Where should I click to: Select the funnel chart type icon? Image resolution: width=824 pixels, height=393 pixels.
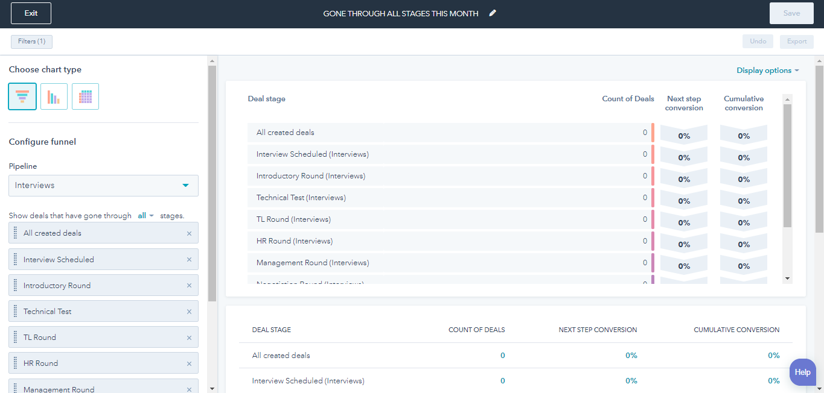click(x=22, y=96)
